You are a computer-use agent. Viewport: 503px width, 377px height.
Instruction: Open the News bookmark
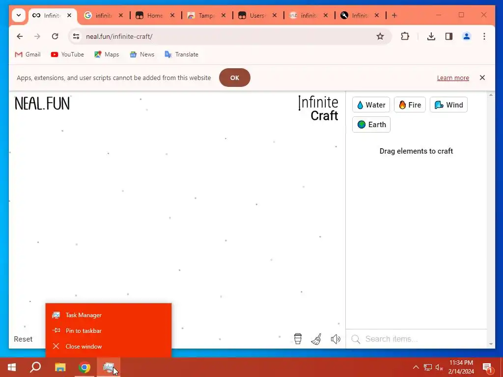click(142, 54)
